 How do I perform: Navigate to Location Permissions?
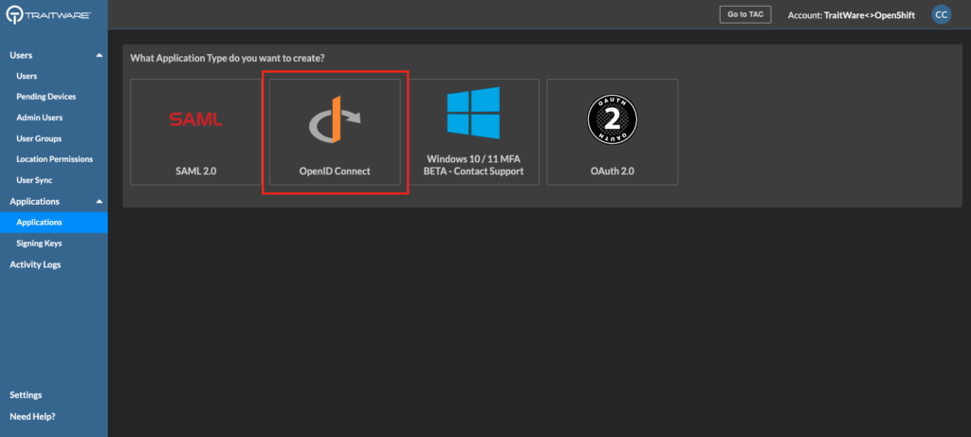pyautogui.click(x=54, y=159)
